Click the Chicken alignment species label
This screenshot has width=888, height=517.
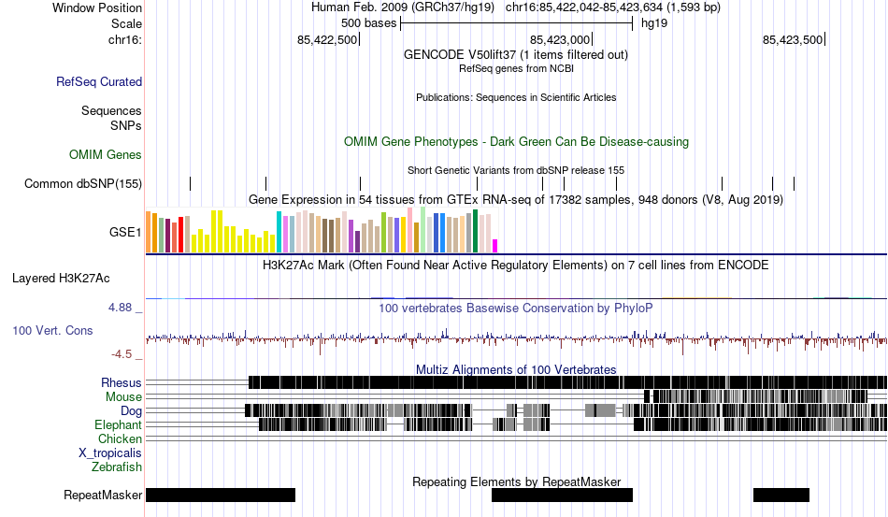(x=120, y=438)
